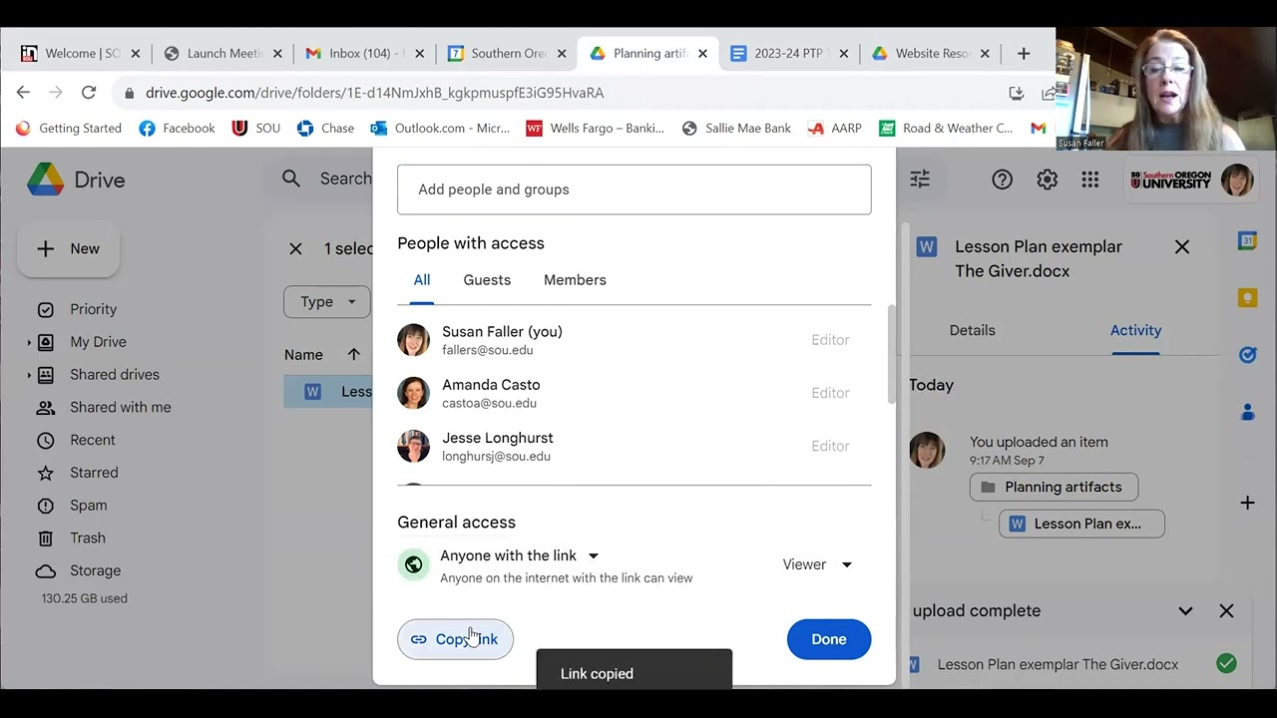
Task: Expand My Drive tree
Action: coord(29,342)
